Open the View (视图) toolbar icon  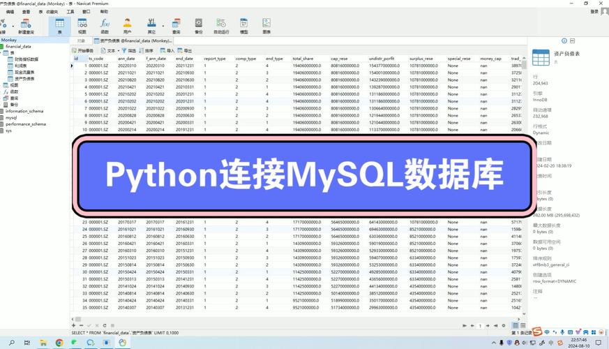click(82, 27)
